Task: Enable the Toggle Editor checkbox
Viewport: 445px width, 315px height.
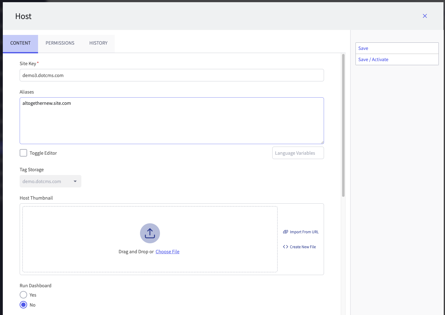Action: click(23, 153)
